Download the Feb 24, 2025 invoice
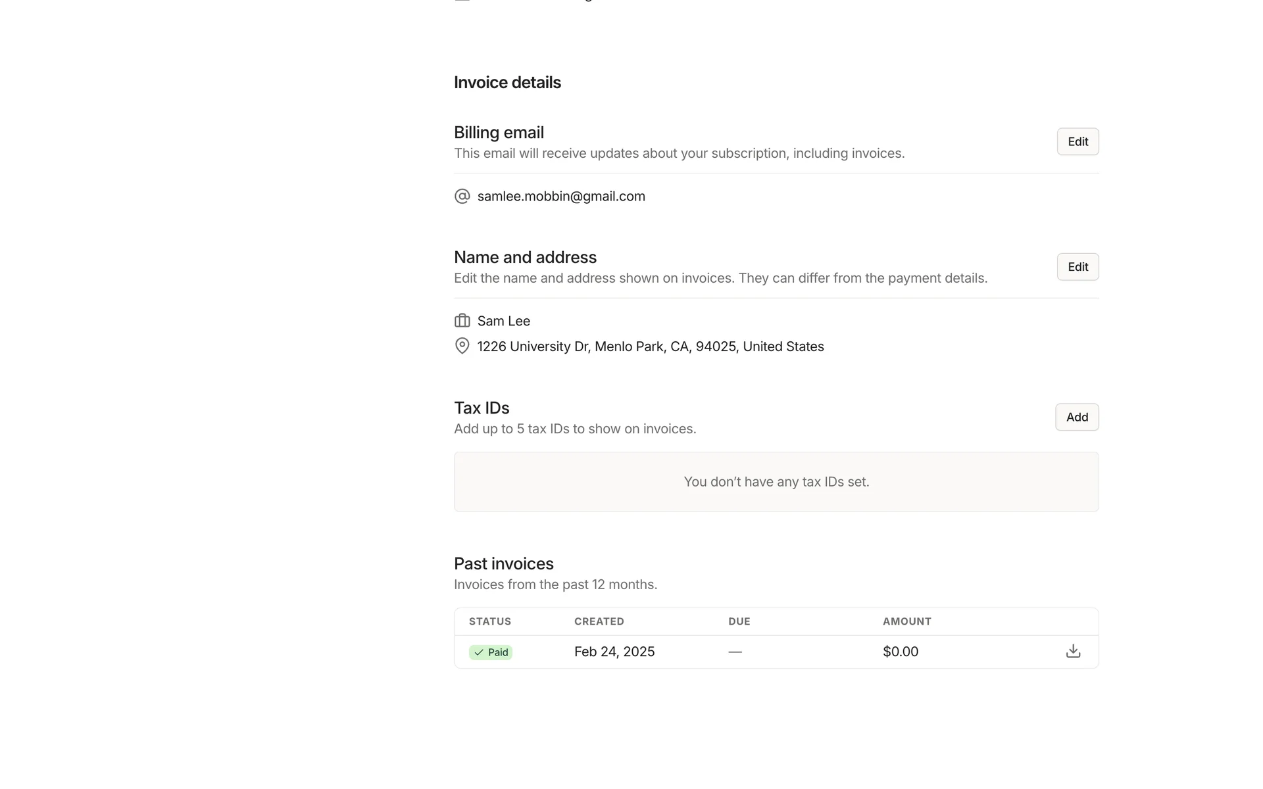The width and height of the screenshot is (1263, 789). coord(1073,651)
